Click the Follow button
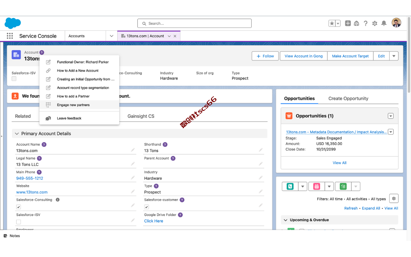 pos(266,56)
